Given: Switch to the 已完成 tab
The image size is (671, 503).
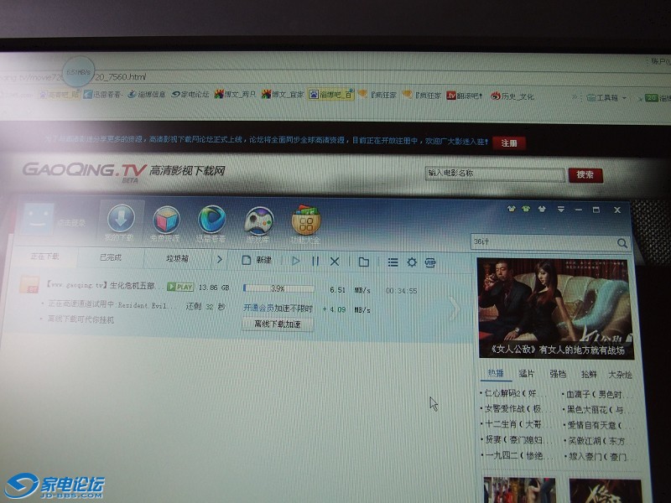Looking at the screenshot, I should click(x=110, y=258).
